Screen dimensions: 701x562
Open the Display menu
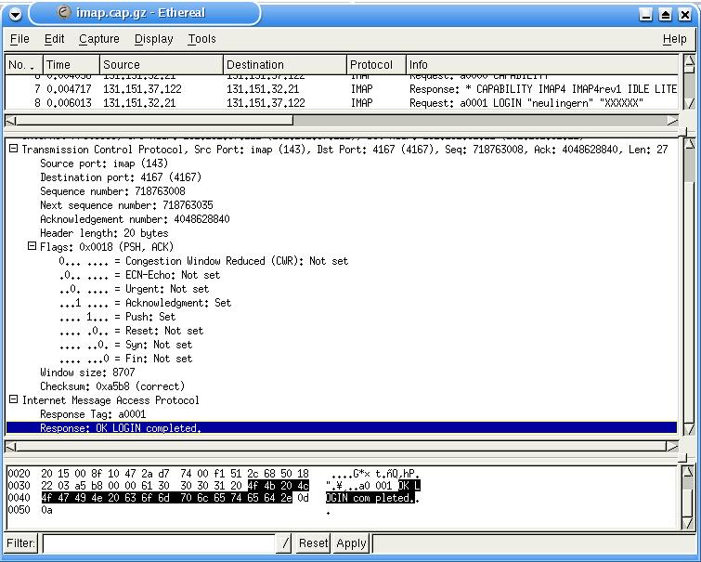(x=153, y=39)
